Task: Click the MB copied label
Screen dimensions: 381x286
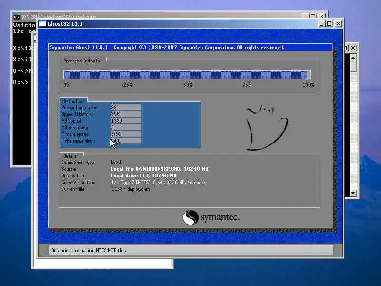Action: (x=71, y=121)
